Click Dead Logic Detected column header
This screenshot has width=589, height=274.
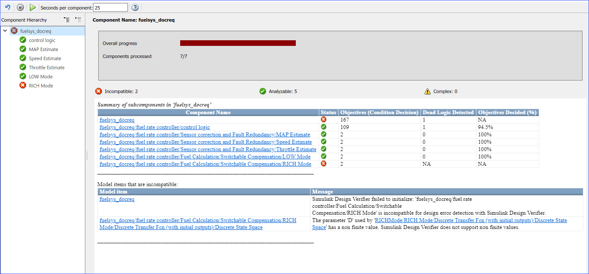coord(448,113)
